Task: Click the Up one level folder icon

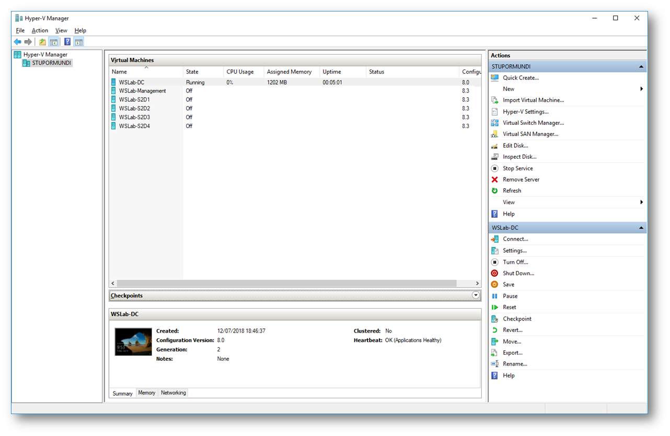Action: pos(43,42)
